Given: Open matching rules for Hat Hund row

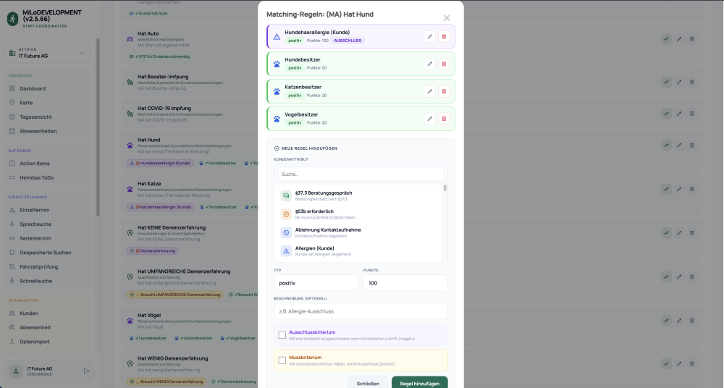Looking at the screenshot, I should pos(666,145).
